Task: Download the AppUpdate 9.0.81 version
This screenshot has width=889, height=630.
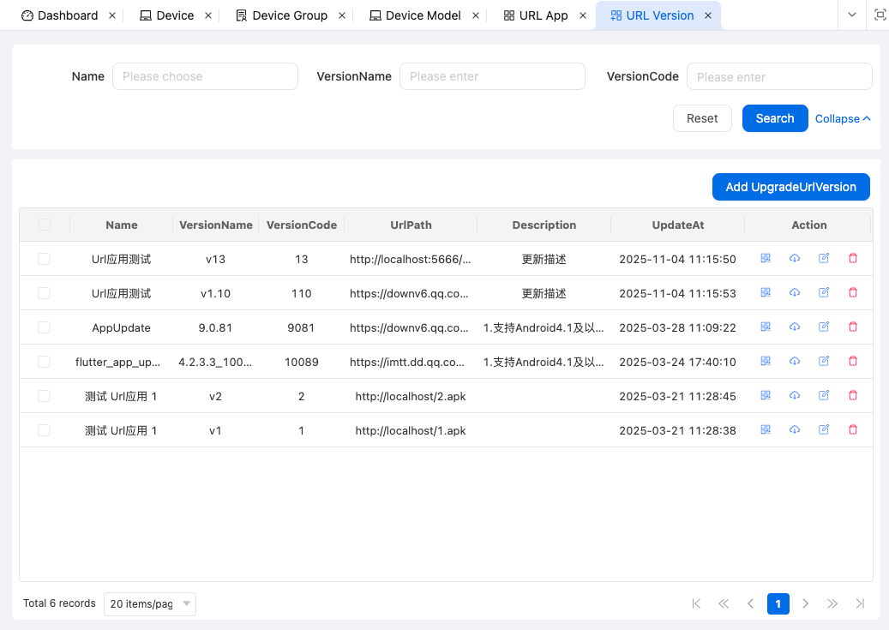Action: pos(795,327)
